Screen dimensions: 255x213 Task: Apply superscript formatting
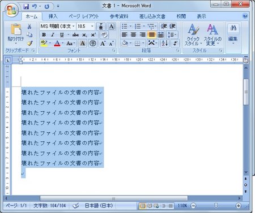tap(93, 35)
